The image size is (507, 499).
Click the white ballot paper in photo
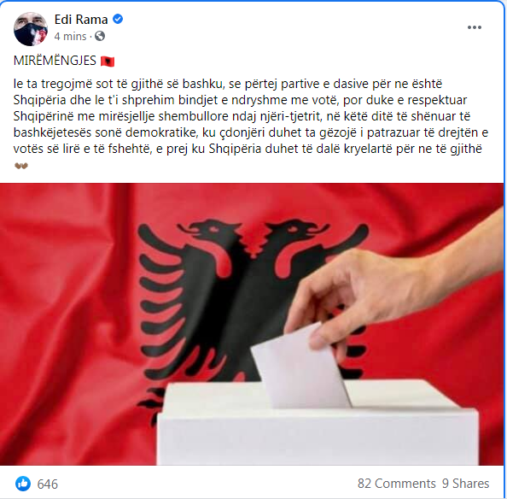[299, 367]
